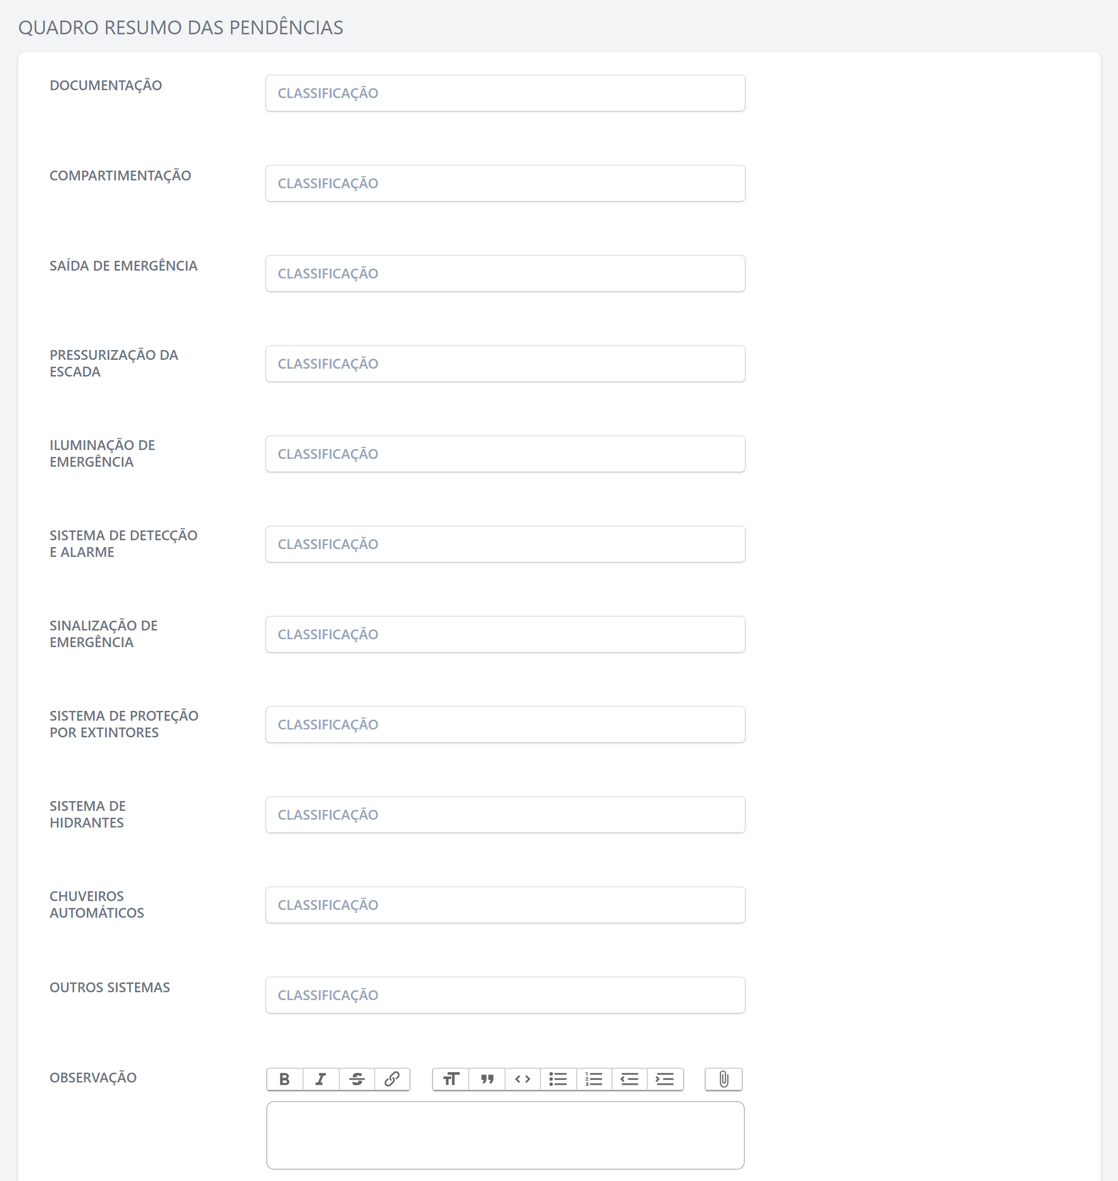Open the Compartimentação classification field
This screenshot has width=1118, height=1181.
pos(505,183)
